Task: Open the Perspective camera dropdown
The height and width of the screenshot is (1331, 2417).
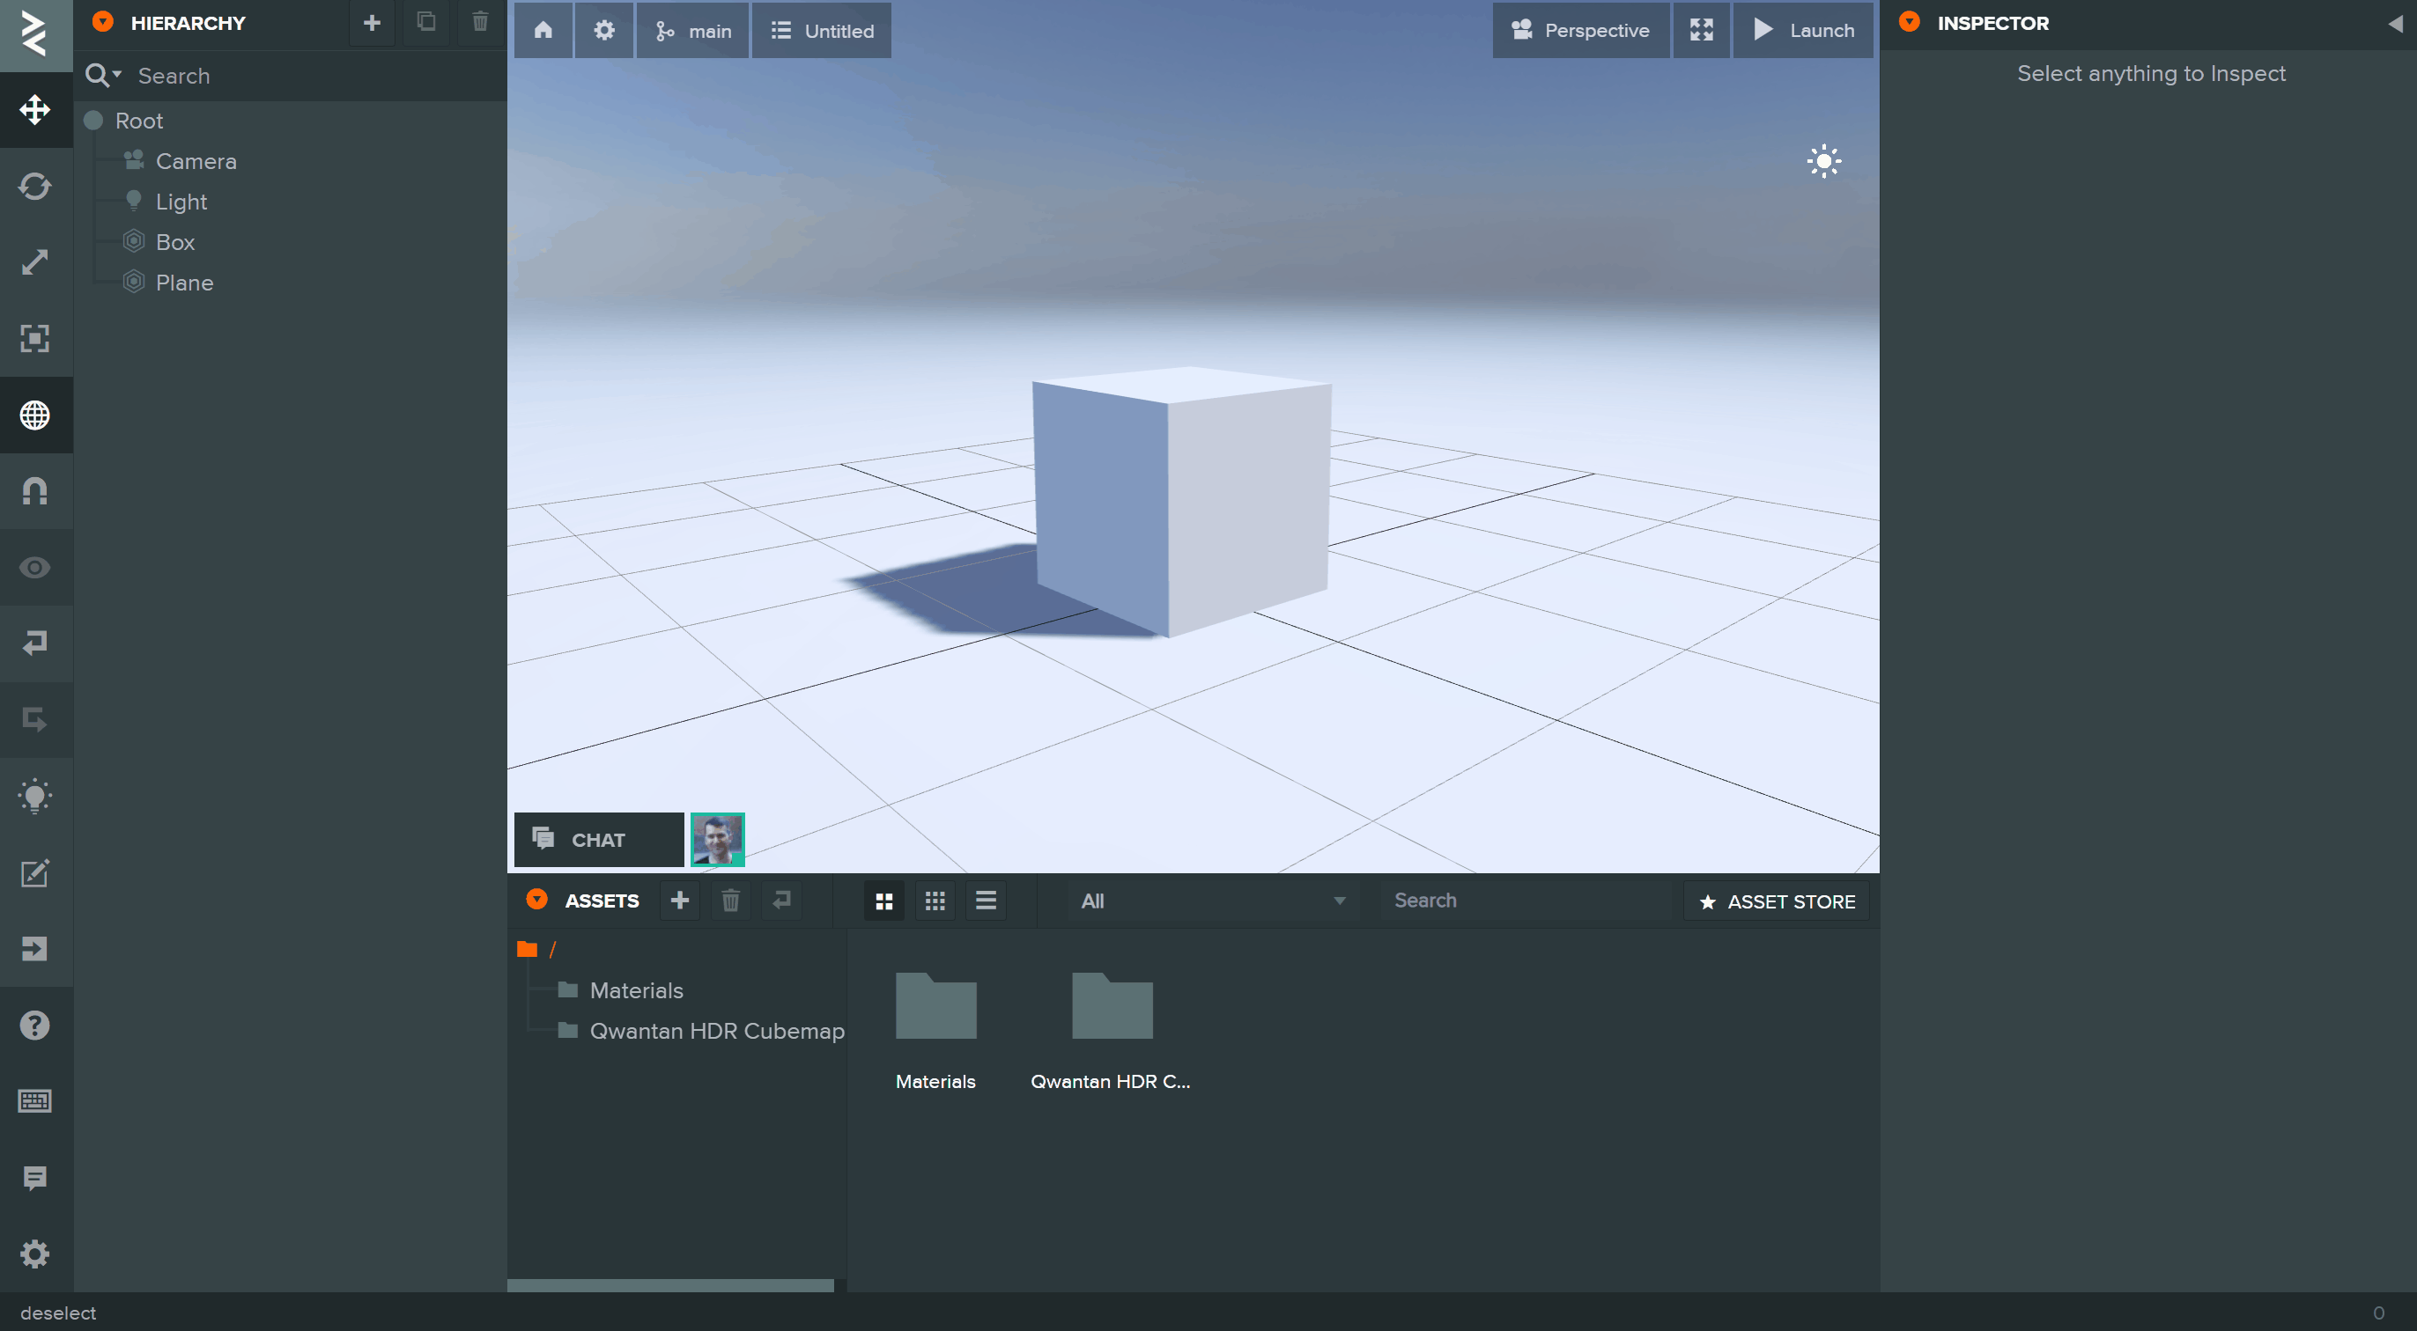Action: click(x=1580, y=30)
